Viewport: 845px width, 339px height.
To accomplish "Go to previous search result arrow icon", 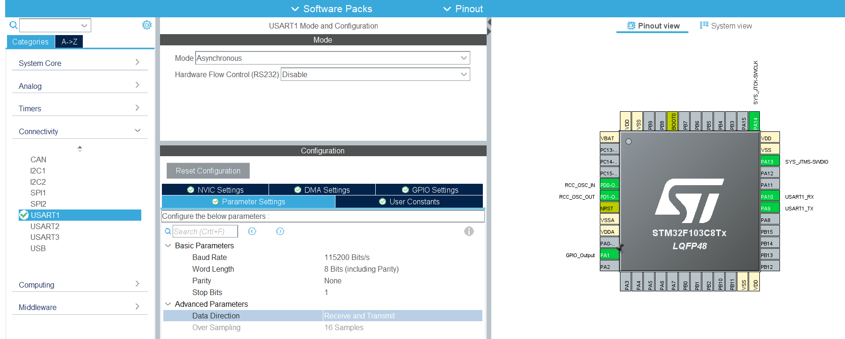I will point(252,231).
